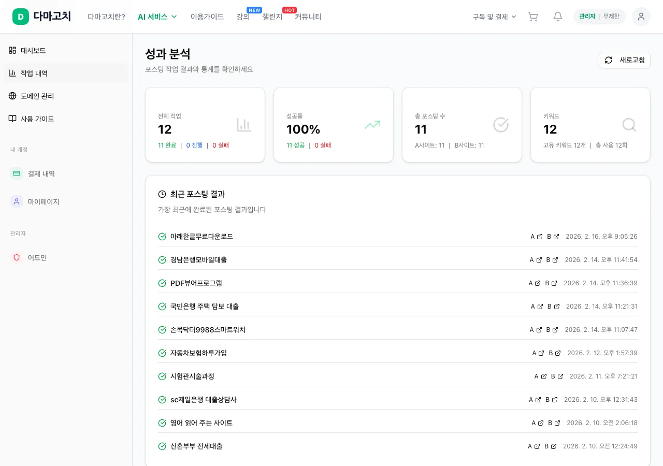The width and height of the screenshot is (663, 466).
Task: Open 사용 가이드 in the sidebar
Action: (66, 119)
